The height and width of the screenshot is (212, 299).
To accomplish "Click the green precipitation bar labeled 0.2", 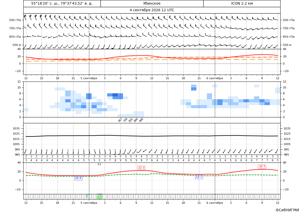I will coord(99,197).
